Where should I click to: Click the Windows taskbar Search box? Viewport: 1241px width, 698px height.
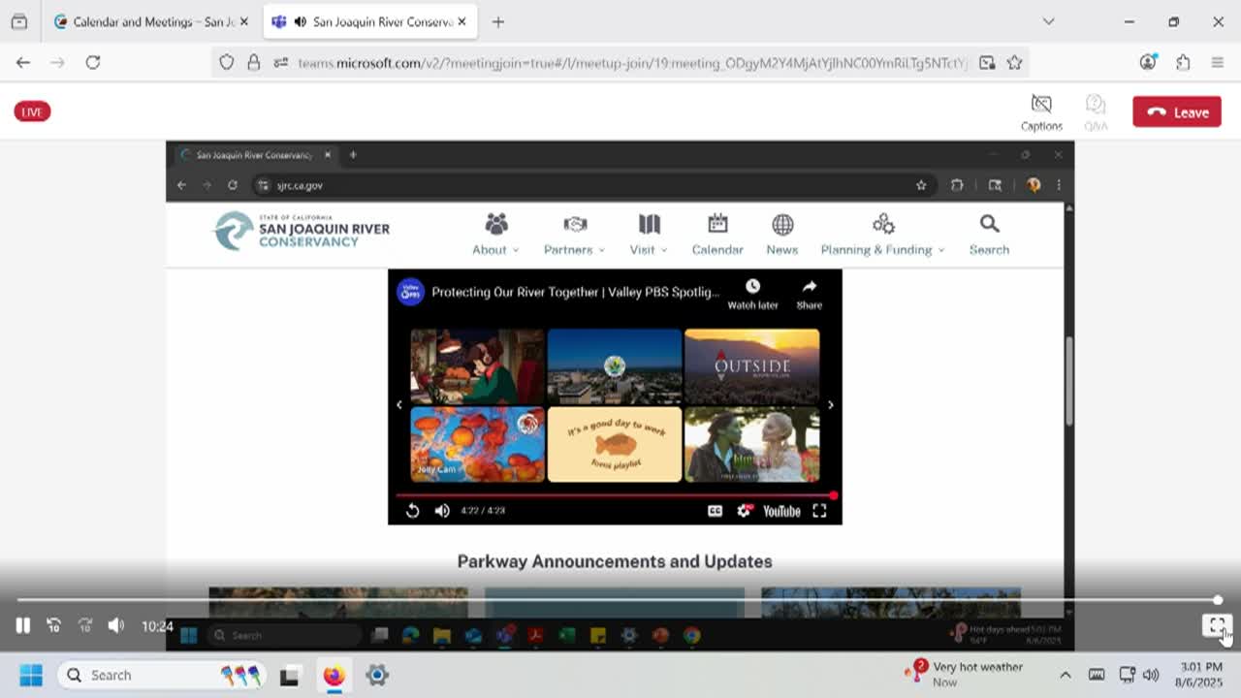(x=161, y=675)
